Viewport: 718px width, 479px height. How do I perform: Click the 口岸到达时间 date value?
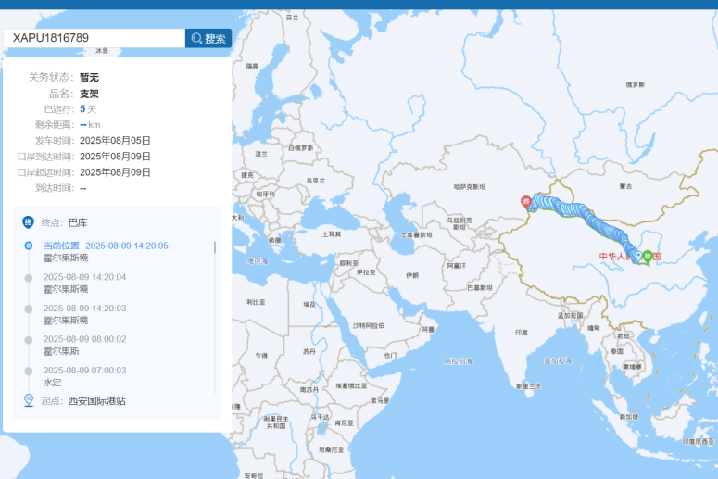point(115,157)
